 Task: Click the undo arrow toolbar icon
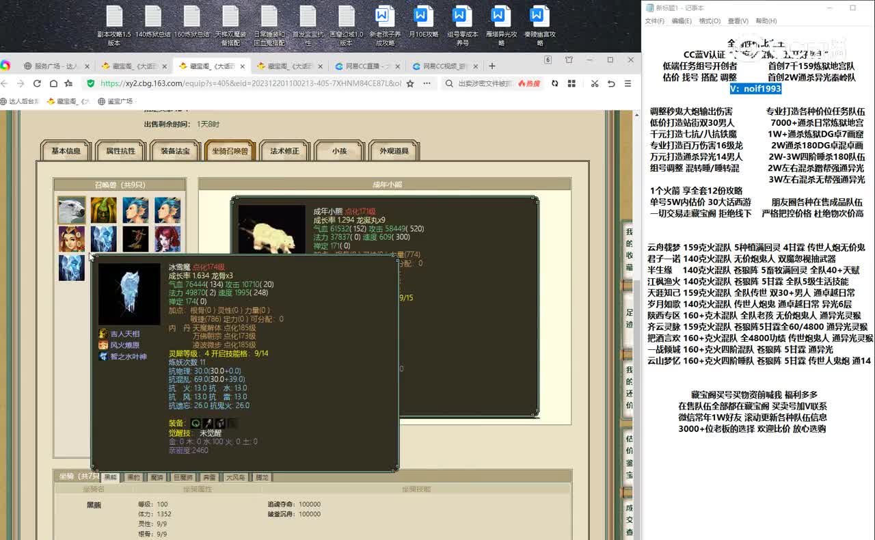tap(611, 83)
